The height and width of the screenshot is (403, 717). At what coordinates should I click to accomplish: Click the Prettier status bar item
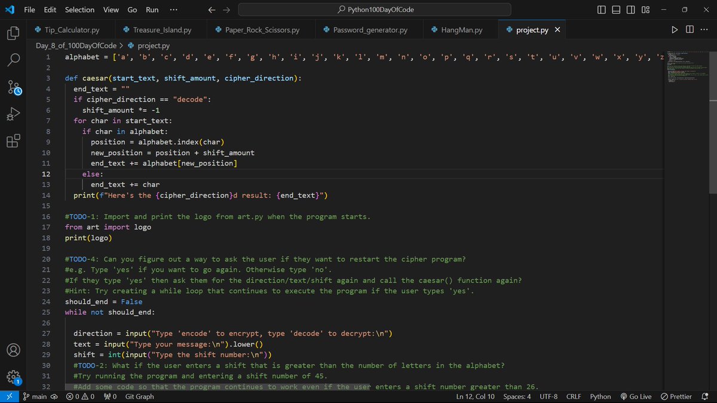click(676, 396)
